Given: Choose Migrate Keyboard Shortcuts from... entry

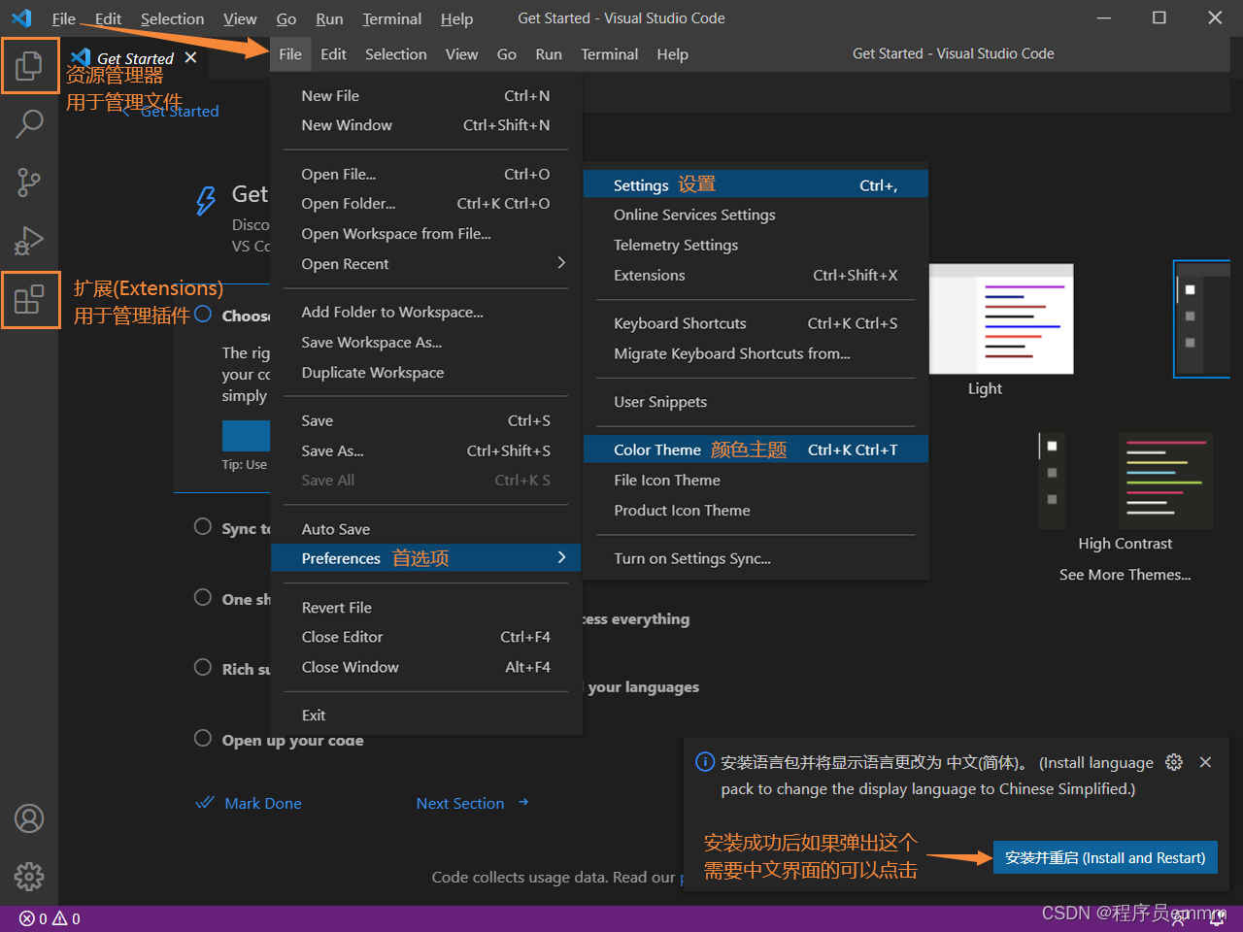Looking at the screenshot, I should pos(756,353).
